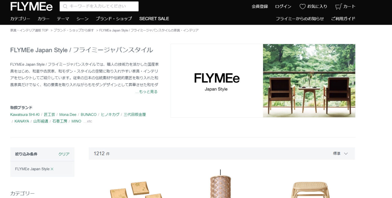
Task: Click the 取扱ブランド label
Action: pyautogui.click(x=21, y=108)
